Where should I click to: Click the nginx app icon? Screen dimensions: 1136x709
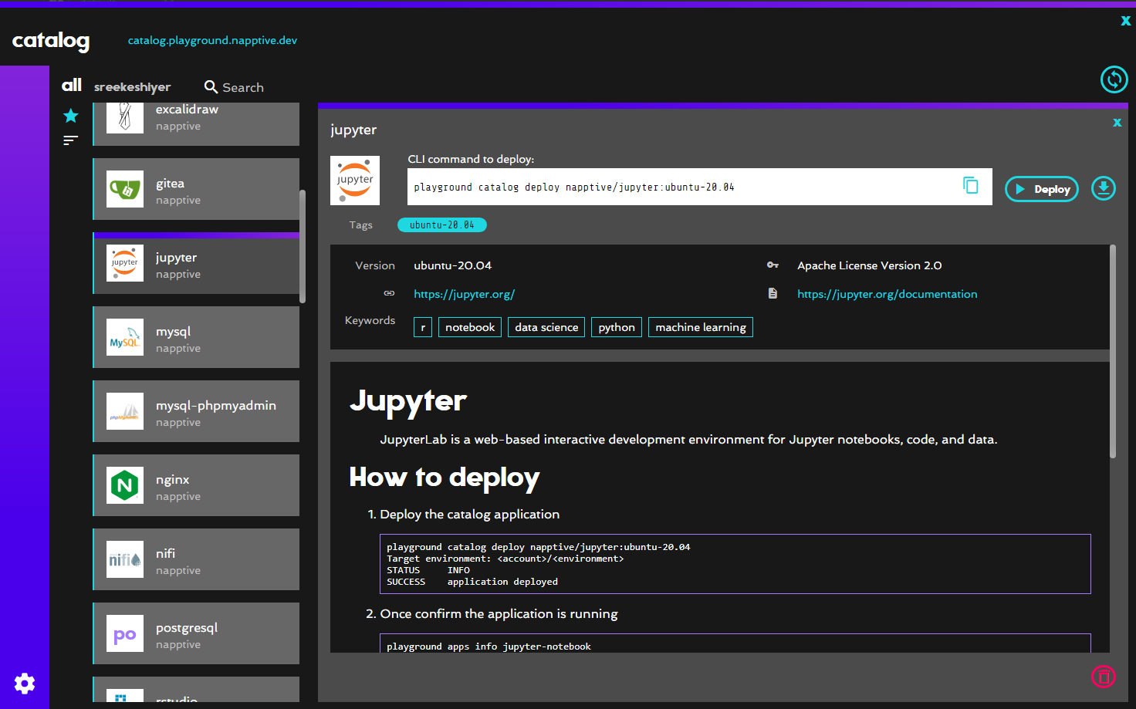(125, 485)
